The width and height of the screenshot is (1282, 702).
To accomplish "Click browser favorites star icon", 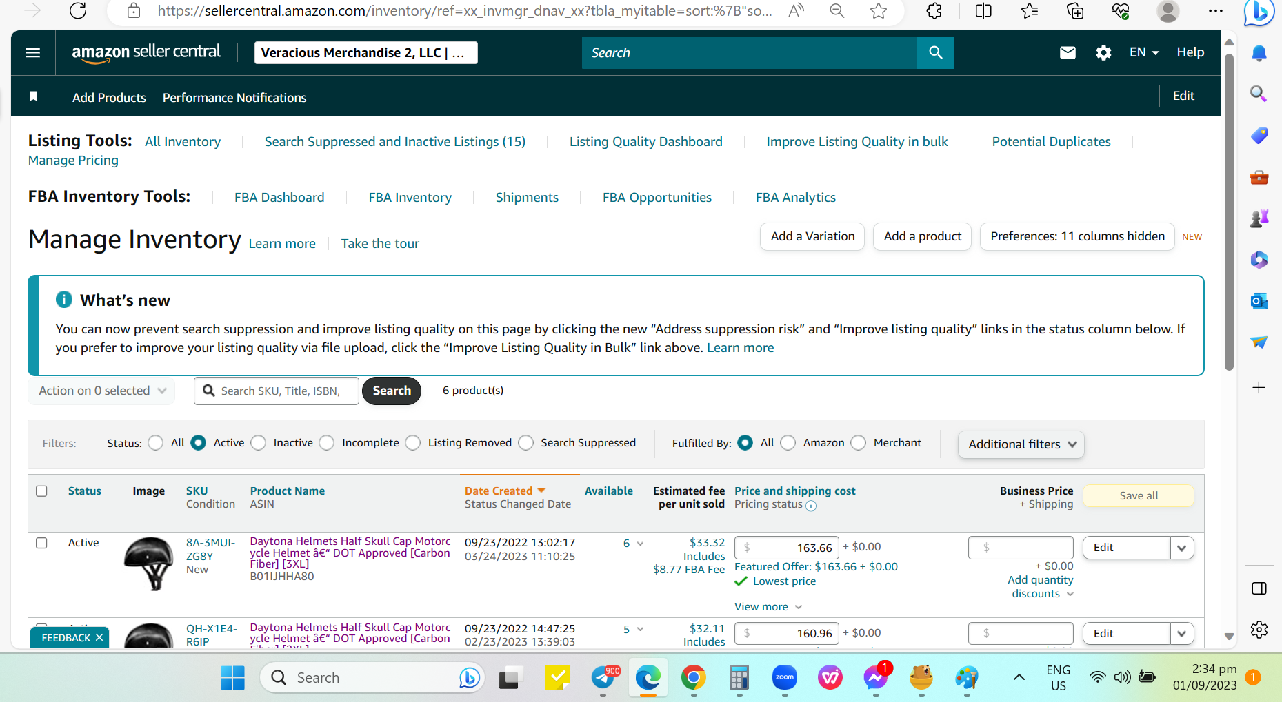I will pos(878,11).
